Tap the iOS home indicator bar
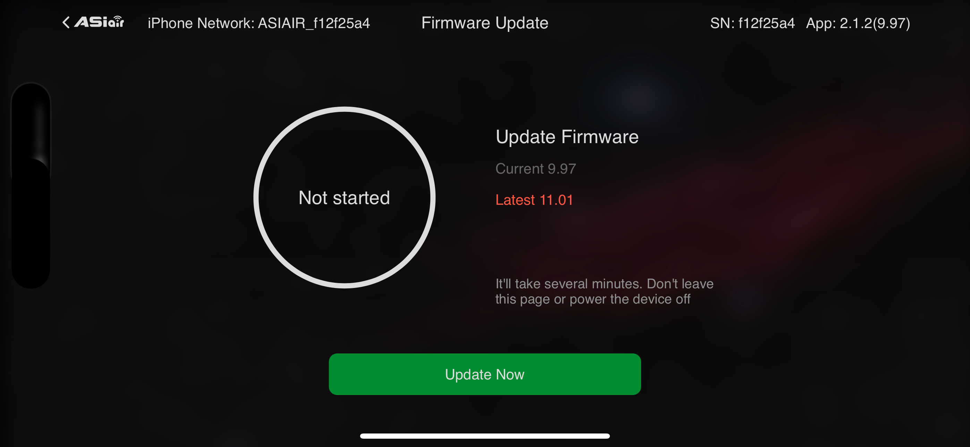 (485, 436)
